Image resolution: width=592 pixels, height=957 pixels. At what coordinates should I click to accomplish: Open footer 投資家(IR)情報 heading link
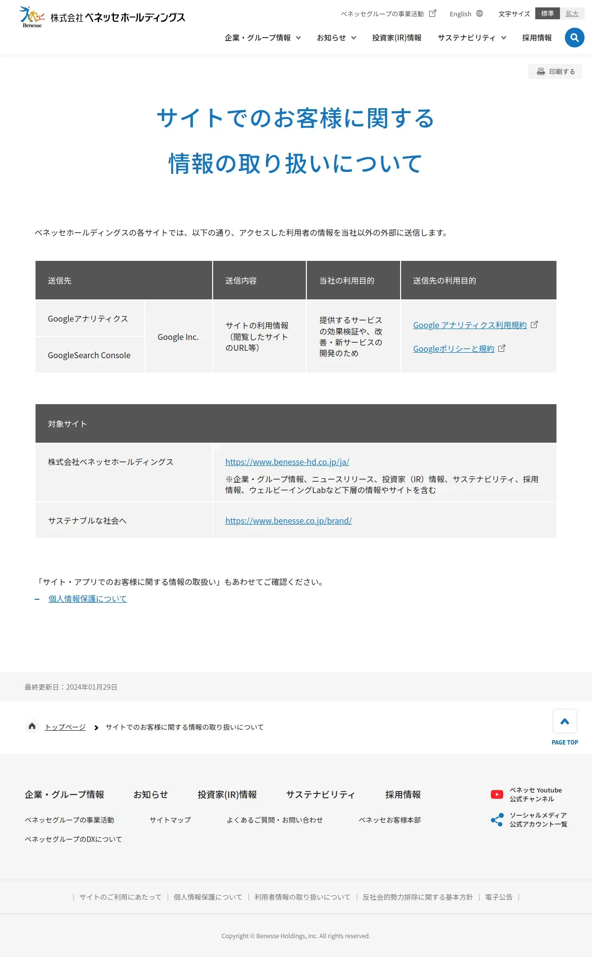point(227,794)
